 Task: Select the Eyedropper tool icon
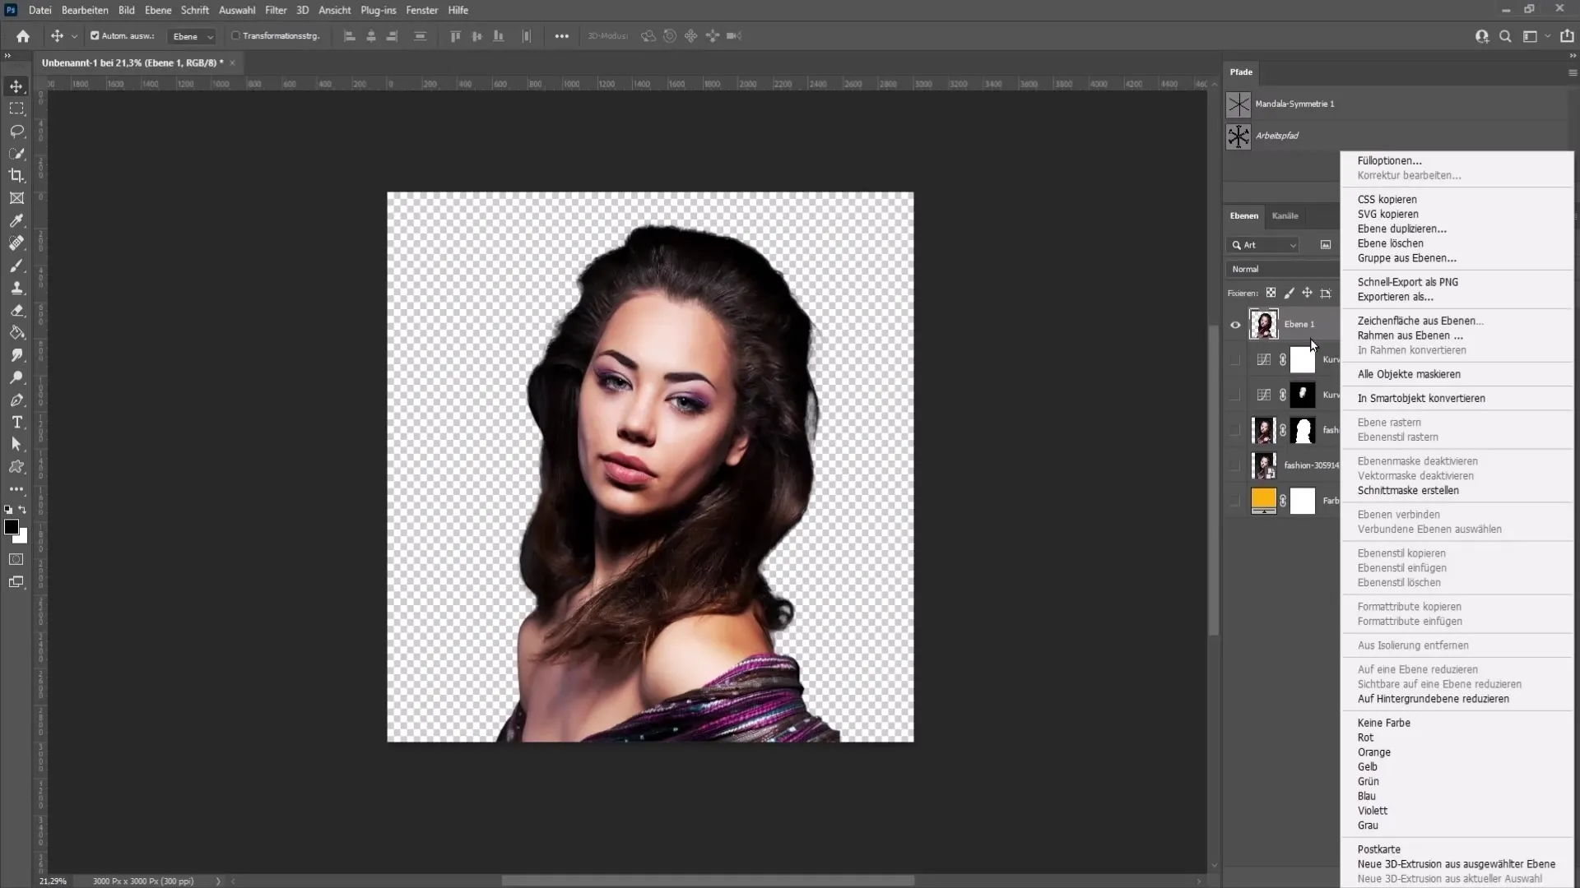(16, 222)
